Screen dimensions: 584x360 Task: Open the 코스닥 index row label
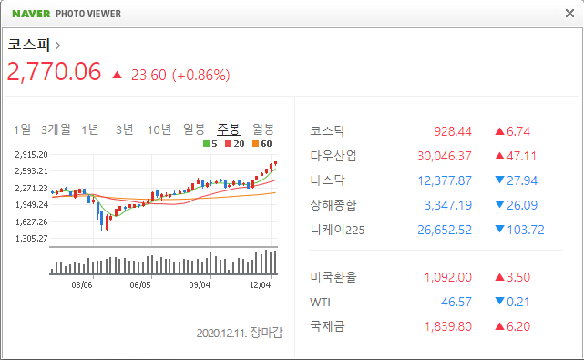click(327, 131)
